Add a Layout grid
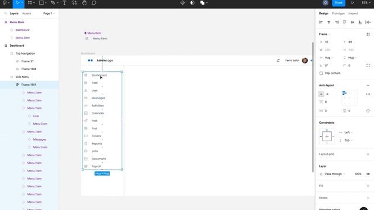 tap(368, 154)
